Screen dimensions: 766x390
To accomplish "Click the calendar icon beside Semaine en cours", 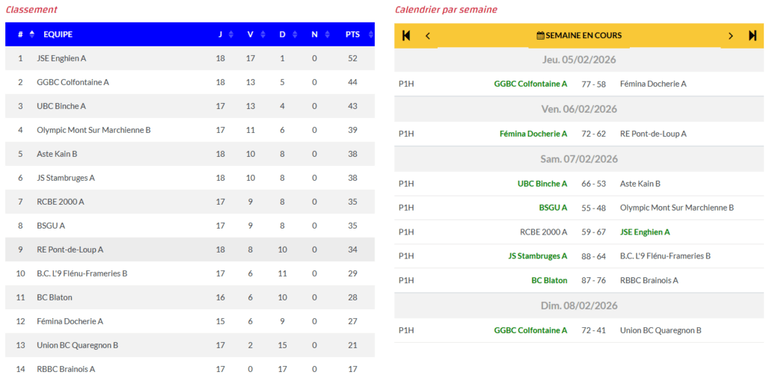I will pyautogui.click(x=541, y=35).
